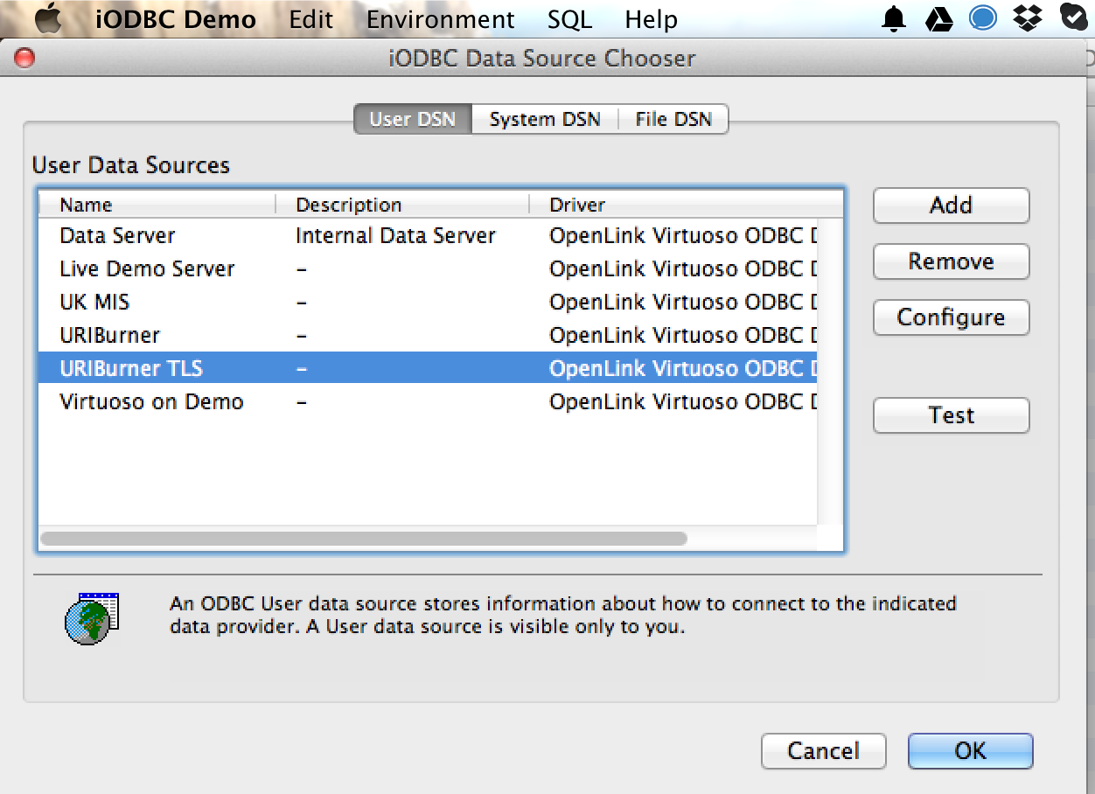Select the Live Demo Server row
This screenshot has height=794, width=1095.
(x=428, y=268)
